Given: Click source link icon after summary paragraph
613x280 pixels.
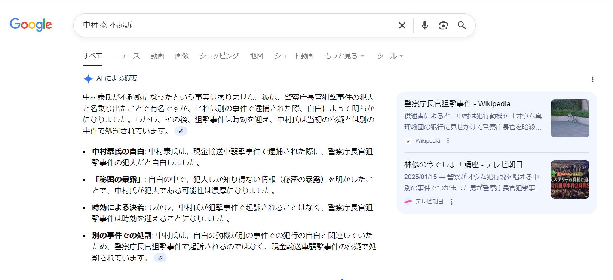Looking at the screenshot, I should (181, 131).
